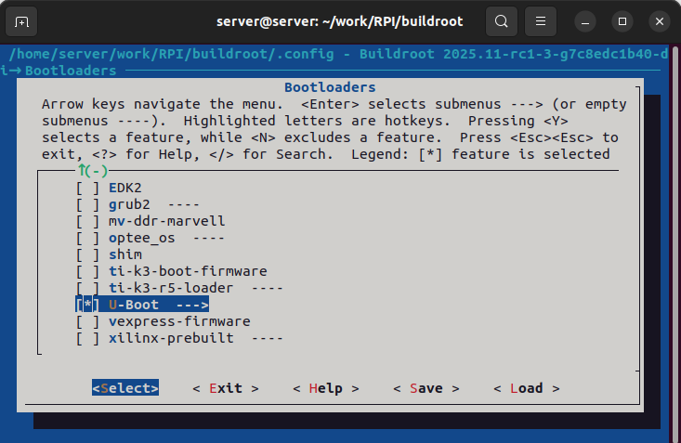Toggle the ti-k3-boot-firmware checkbox
681x443 pixels.
[x=87, y=271]
